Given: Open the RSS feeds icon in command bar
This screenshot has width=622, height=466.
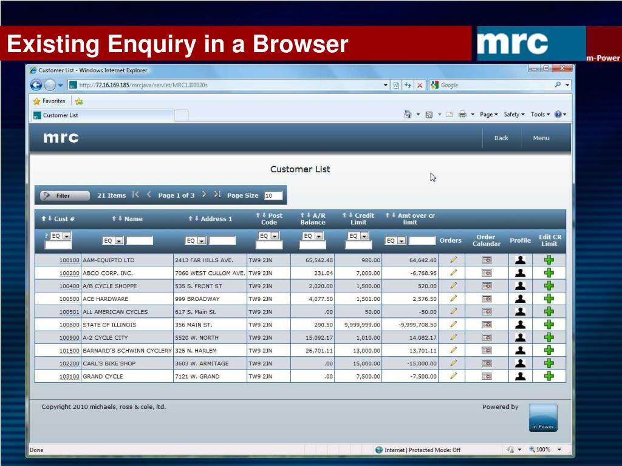Looking at the screenshot, I should 429,115.
